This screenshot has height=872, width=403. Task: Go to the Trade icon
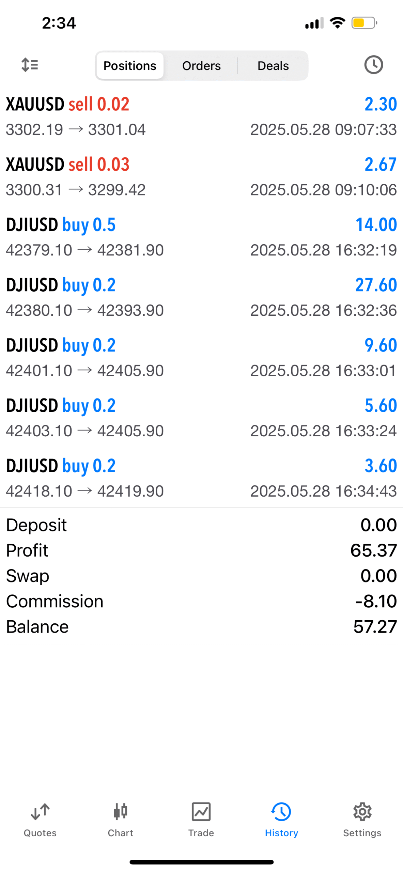[201, 812]
